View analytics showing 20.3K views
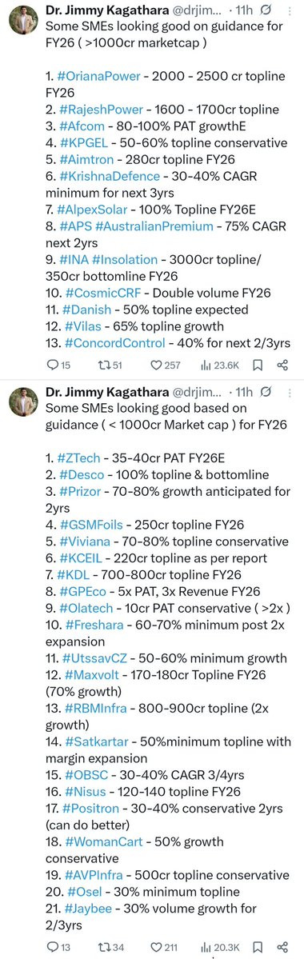Screen dimensions: 304x959 coord(219,947)
